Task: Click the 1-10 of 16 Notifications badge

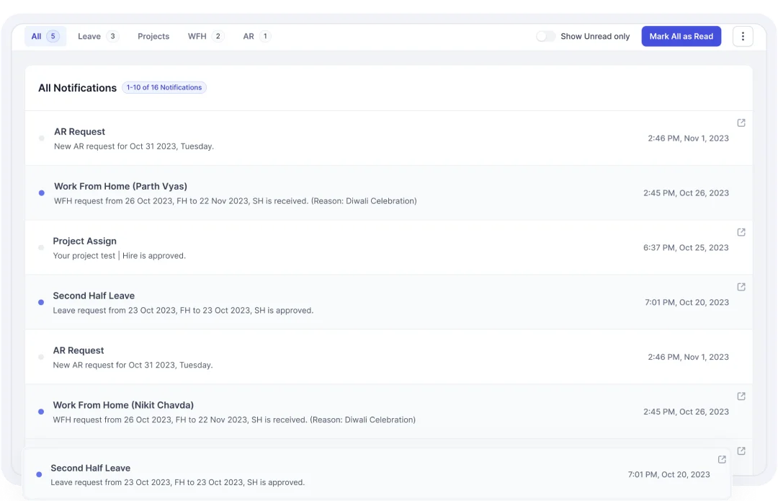Action: coord(164,87)
